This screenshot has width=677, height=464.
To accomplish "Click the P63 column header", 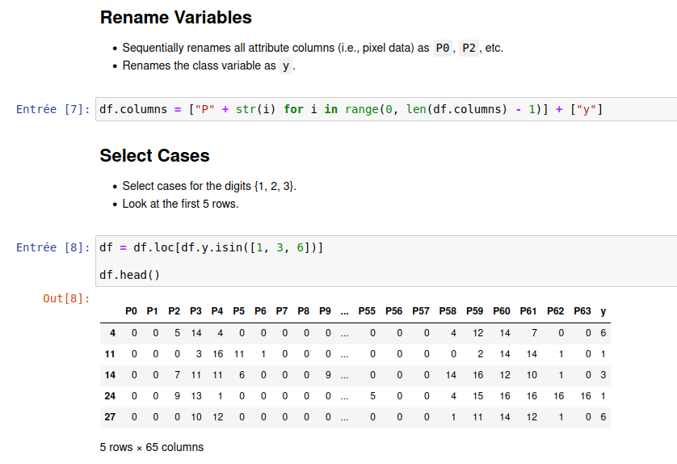I will coord(582,311).
